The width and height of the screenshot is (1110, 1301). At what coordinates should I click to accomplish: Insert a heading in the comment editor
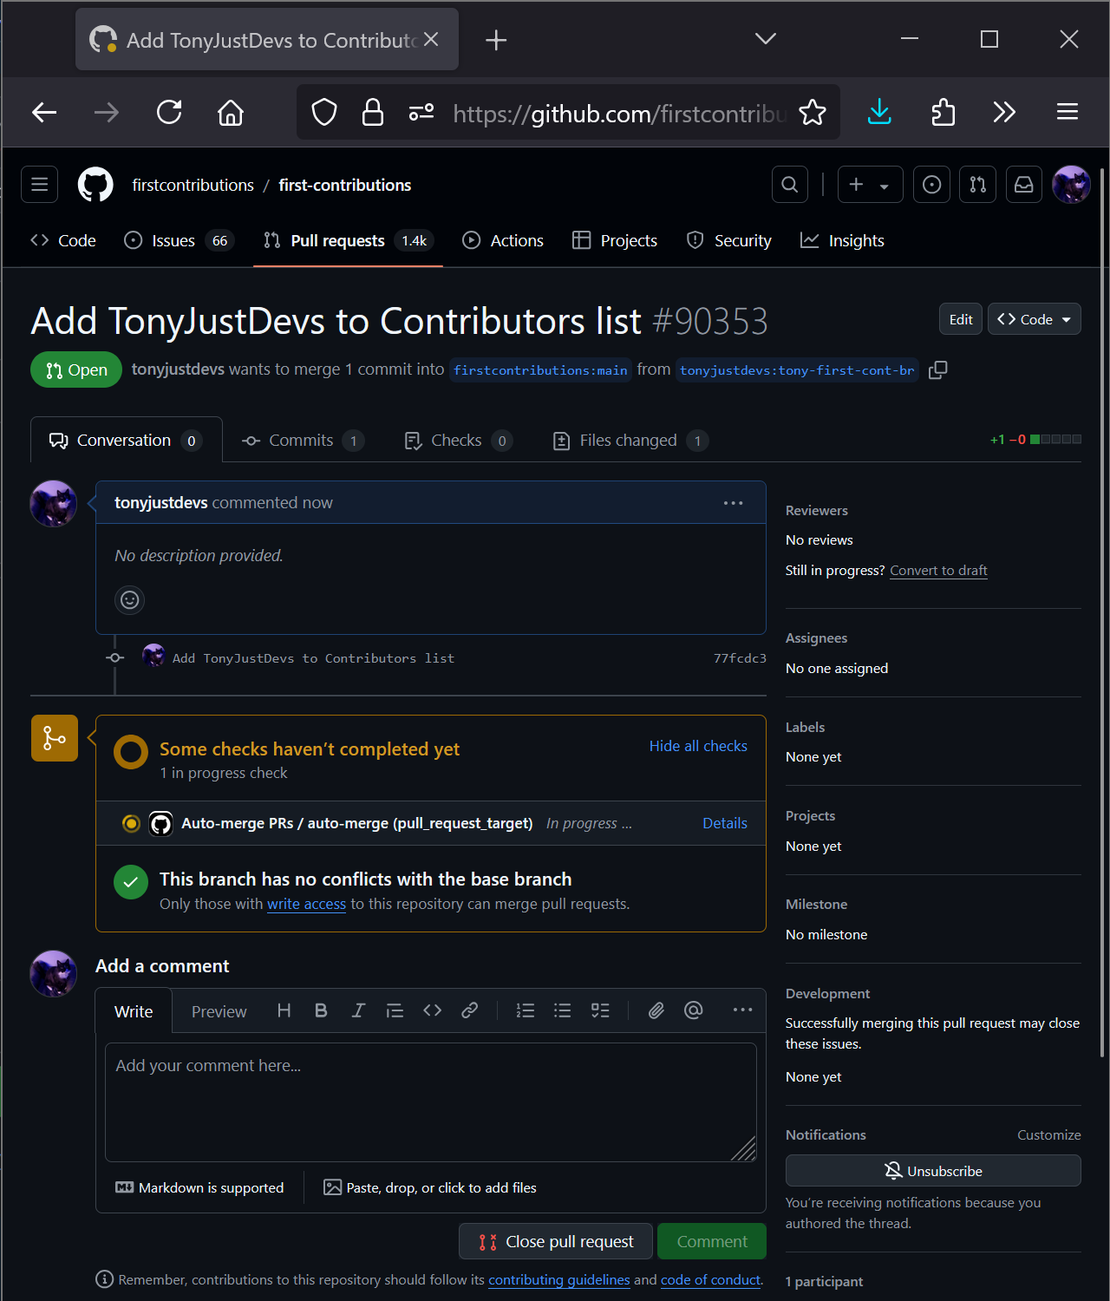tap(284, 1010)
